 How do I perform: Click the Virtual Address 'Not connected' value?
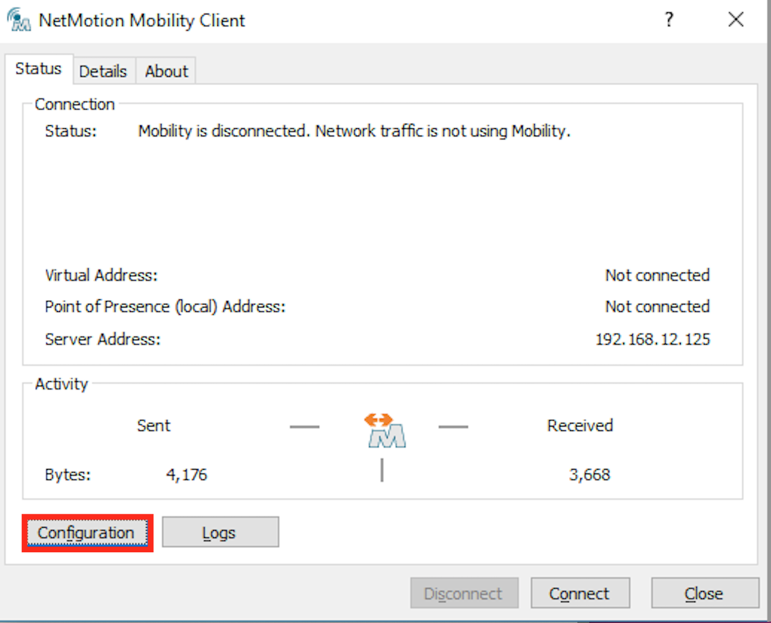[x=657, y=275]
